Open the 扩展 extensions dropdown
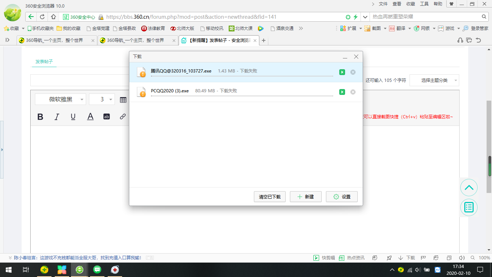Viewport: 492px width, 277px height. point(351,28)
